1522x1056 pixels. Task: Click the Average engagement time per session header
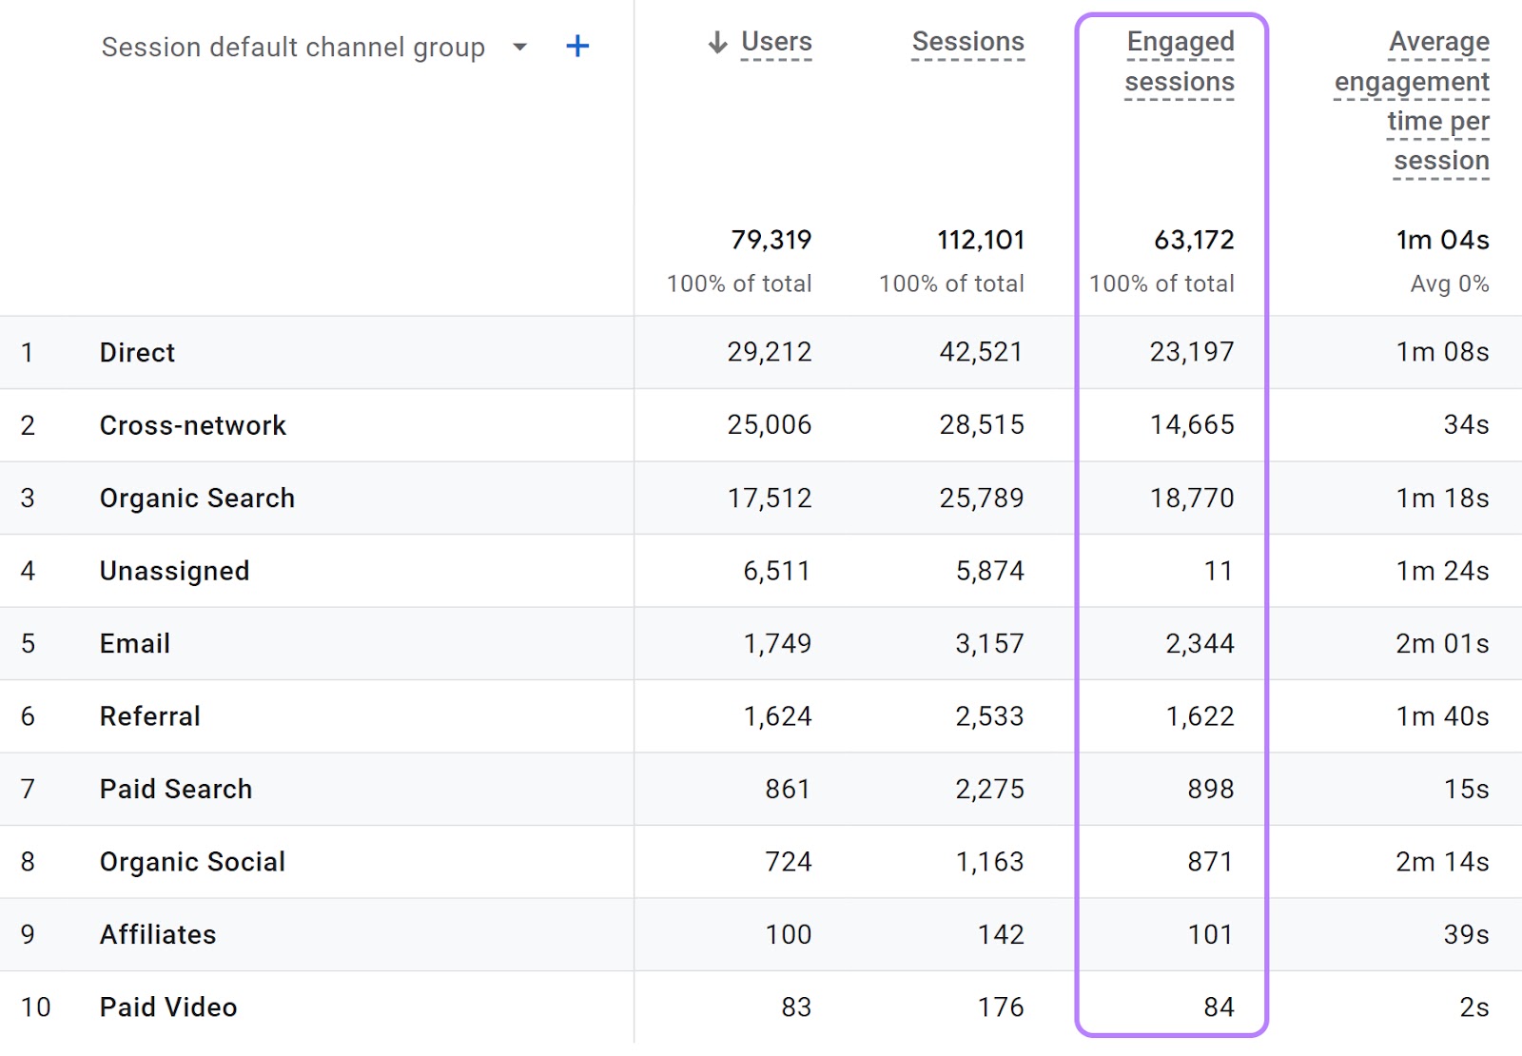tap(1412, 101)
